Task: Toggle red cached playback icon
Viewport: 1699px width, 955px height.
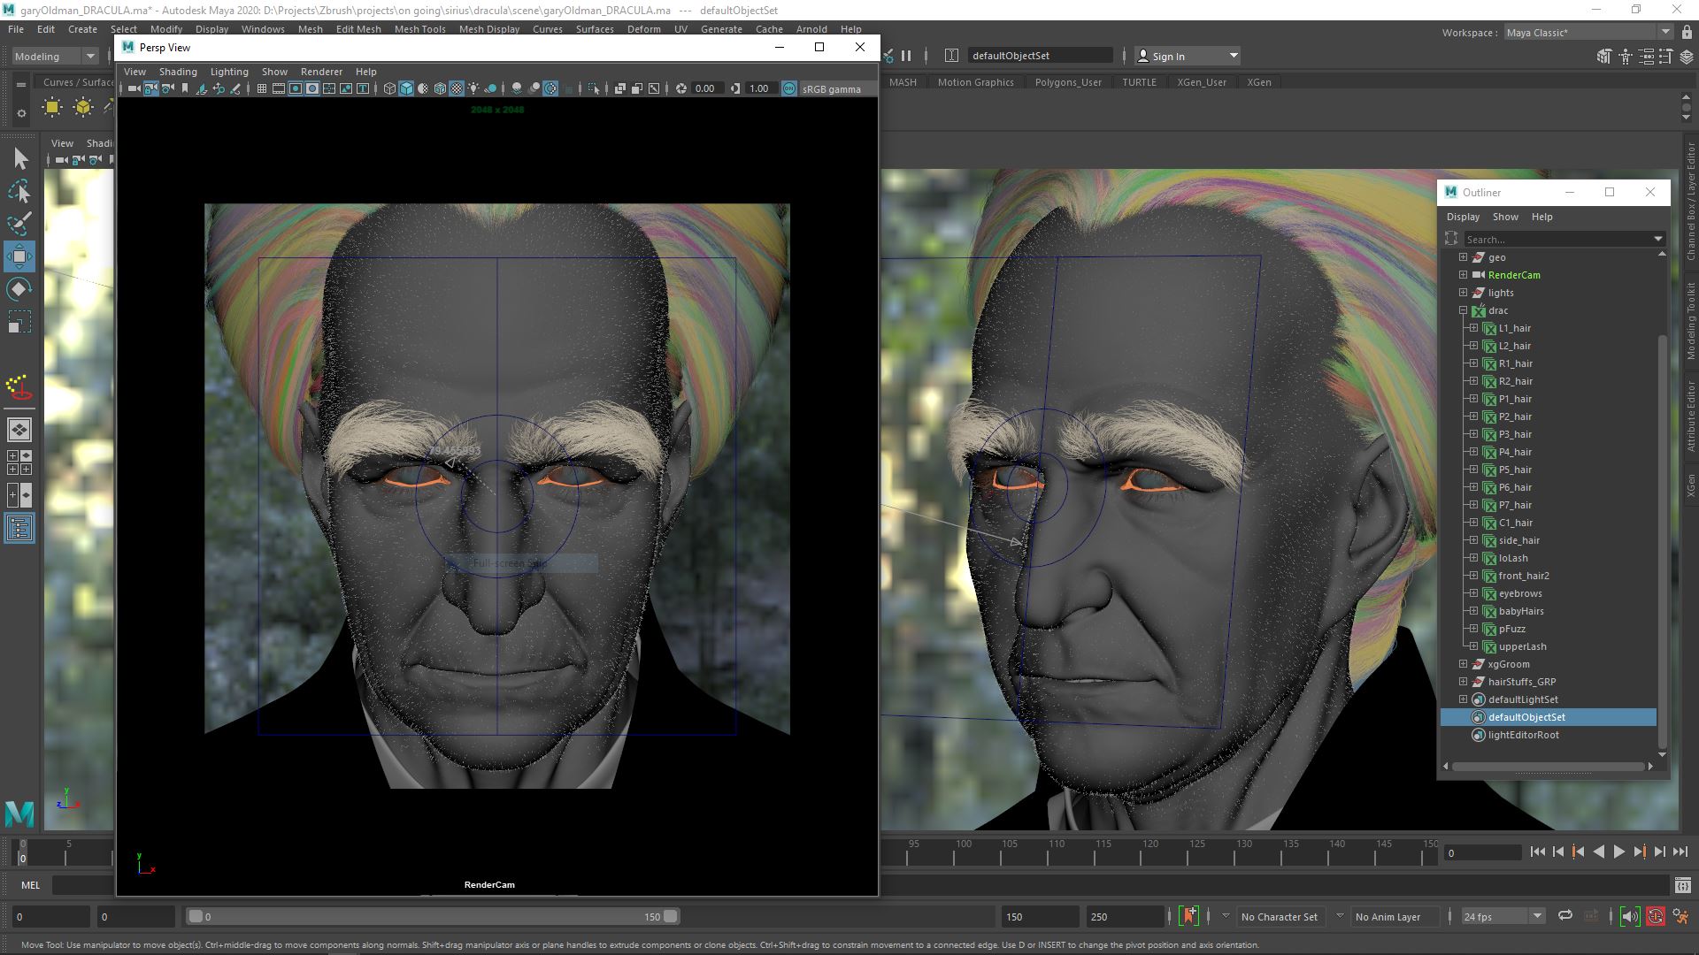Action: coord(1655,916)
